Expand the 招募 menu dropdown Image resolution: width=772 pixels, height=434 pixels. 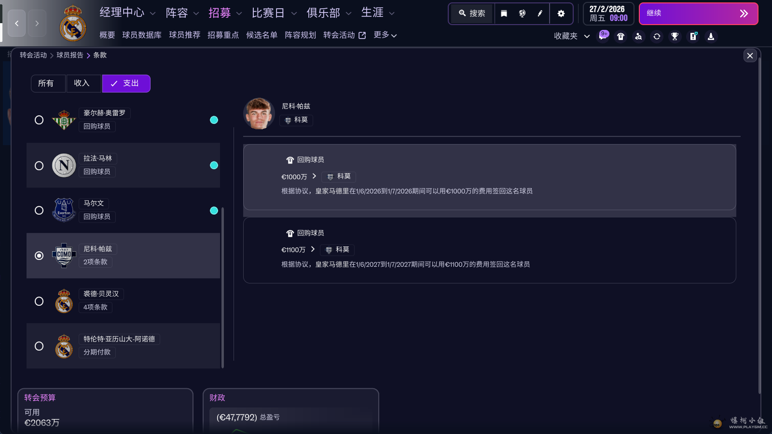point(238,13)
